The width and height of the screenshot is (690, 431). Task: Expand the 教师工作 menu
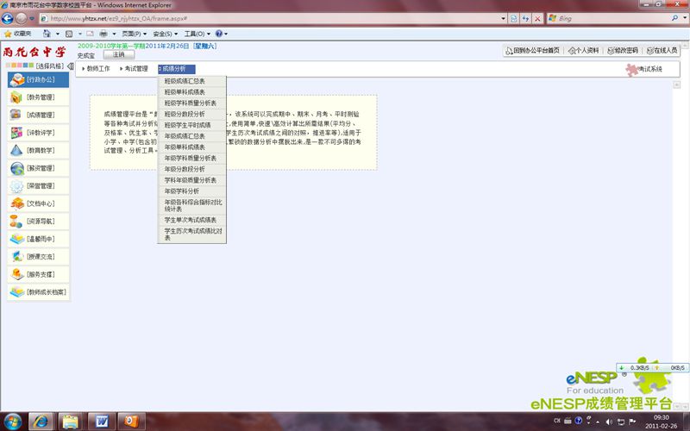[x=97, y=69]
